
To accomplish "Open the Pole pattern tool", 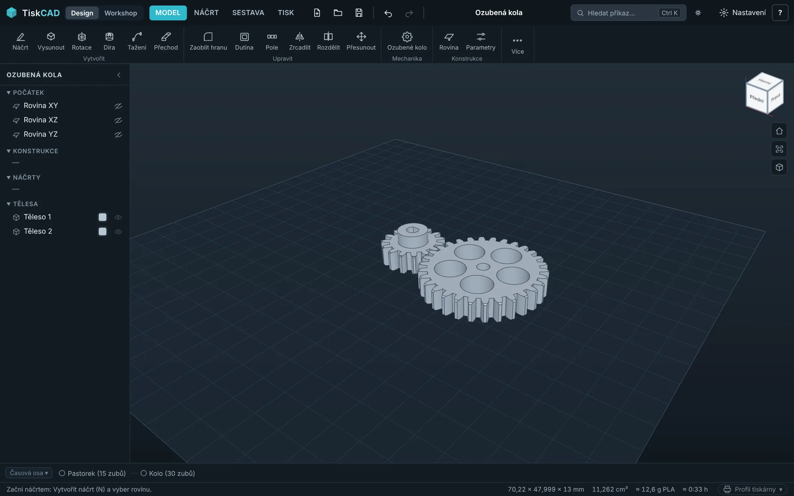I will (272, 41).
